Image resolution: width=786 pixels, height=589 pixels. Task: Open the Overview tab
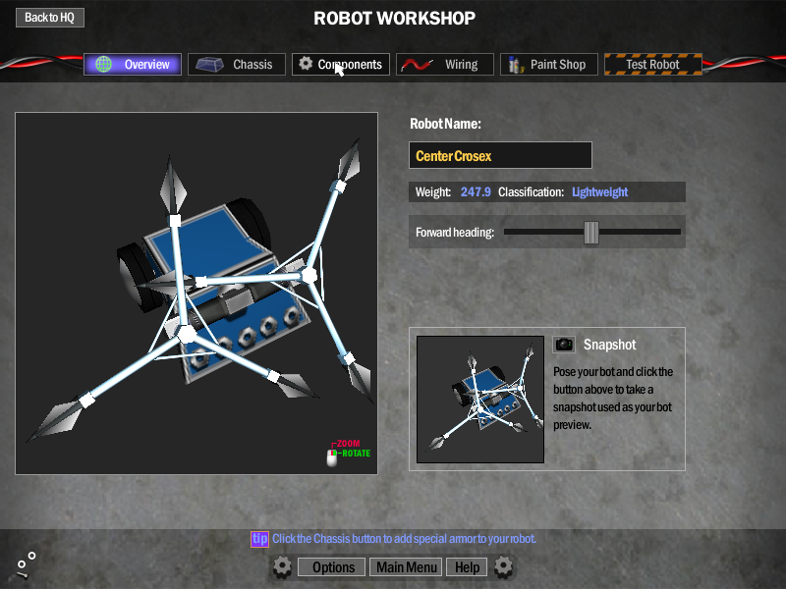pos(133,64)
